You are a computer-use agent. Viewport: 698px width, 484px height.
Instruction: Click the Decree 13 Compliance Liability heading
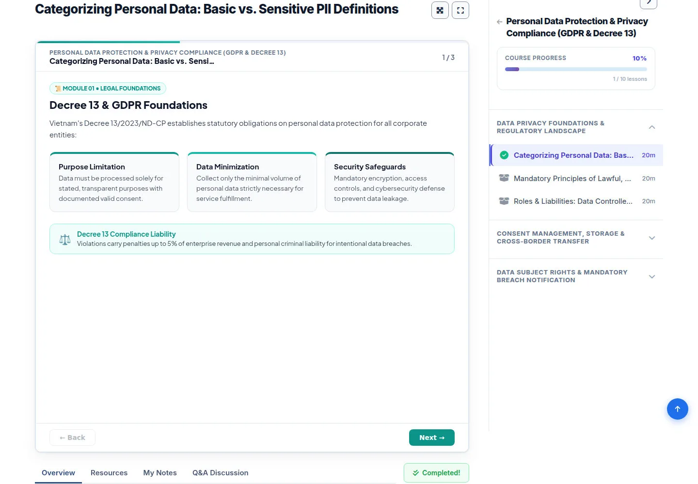pyautogui.click(x=126, y=234)
